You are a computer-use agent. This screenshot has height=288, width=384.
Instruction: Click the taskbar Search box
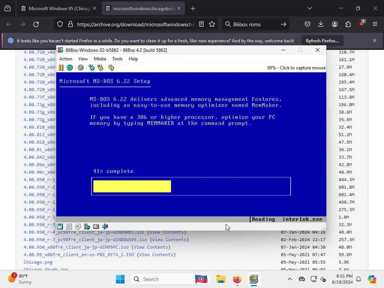pyautogui.click(x=171, y=279)
